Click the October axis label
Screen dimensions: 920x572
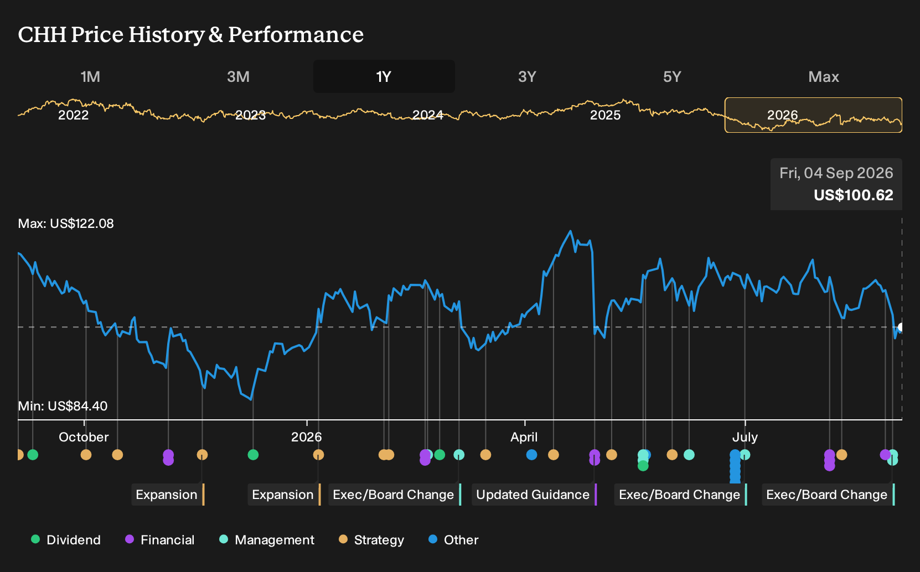pos(84,437)
